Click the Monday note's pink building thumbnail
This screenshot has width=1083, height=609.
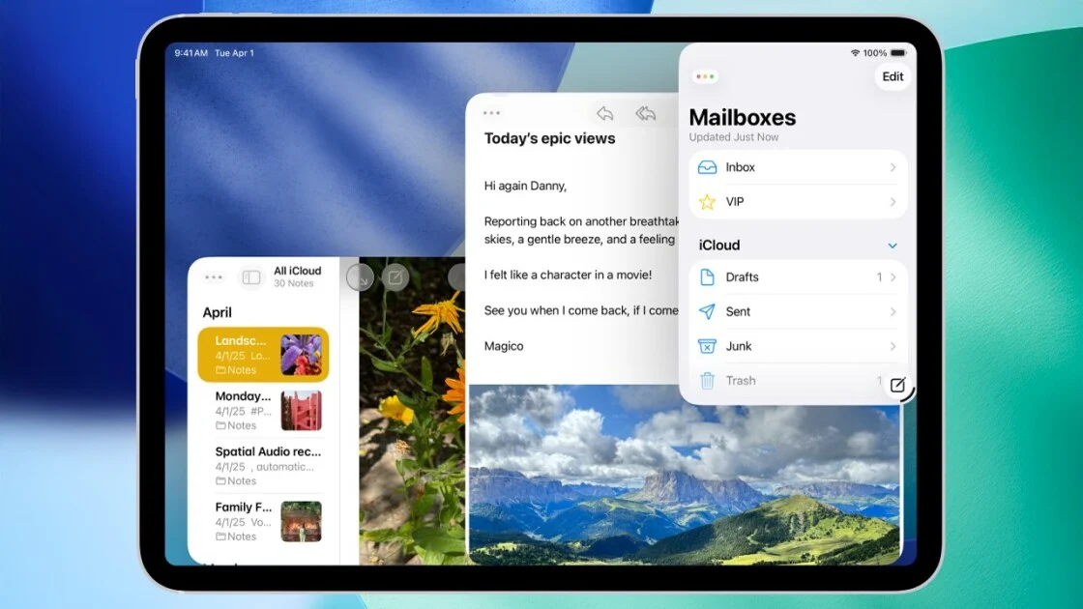pyautogui.click(x=301, y=411)
